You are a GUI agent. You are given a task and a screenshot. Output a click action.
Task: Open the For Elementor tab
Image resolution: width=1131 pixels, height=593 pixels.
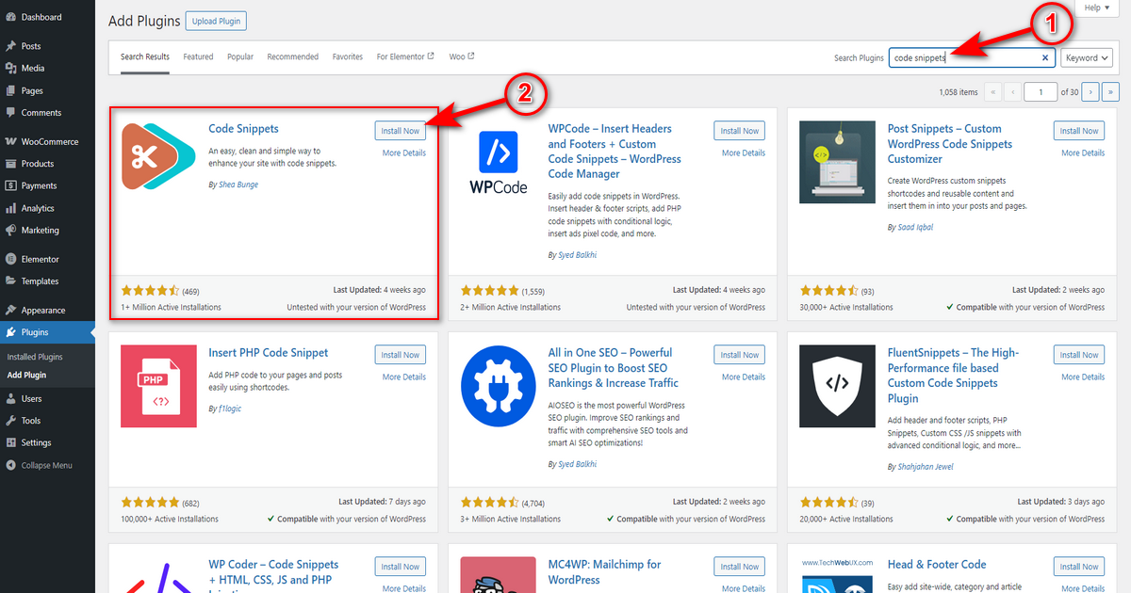tap(405, 56)
